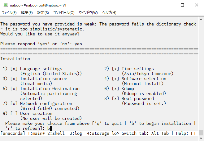
Task: Click the scrollbar up arrow
Action: (201, 19)
